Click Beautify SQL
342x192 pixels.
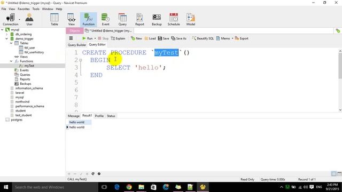point(203,38)
